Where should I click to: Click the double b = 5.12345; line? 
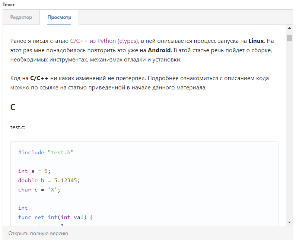[x=49, y=180]
